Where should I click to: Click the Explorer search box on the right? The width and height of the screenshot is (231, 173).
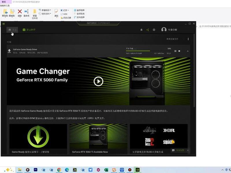coord(215,26)
